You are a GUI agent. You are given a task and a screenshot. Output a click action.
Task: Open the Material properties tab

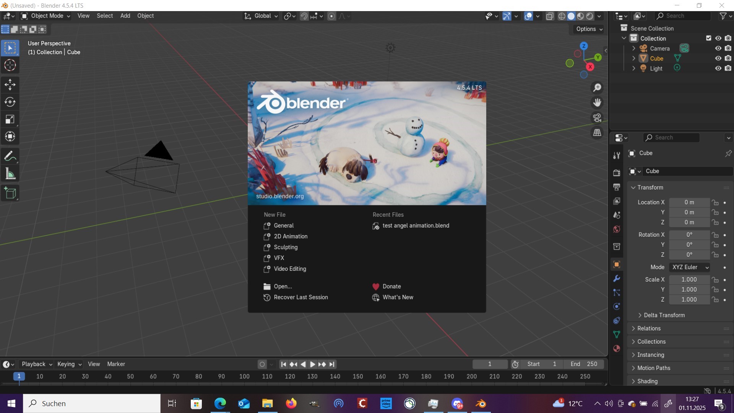click(x=617, y=348)
